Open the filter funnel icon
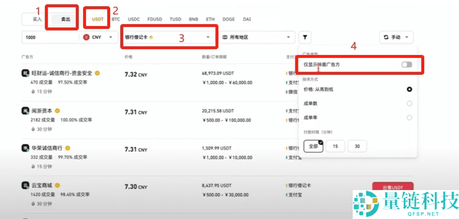 tap(305, 38)
